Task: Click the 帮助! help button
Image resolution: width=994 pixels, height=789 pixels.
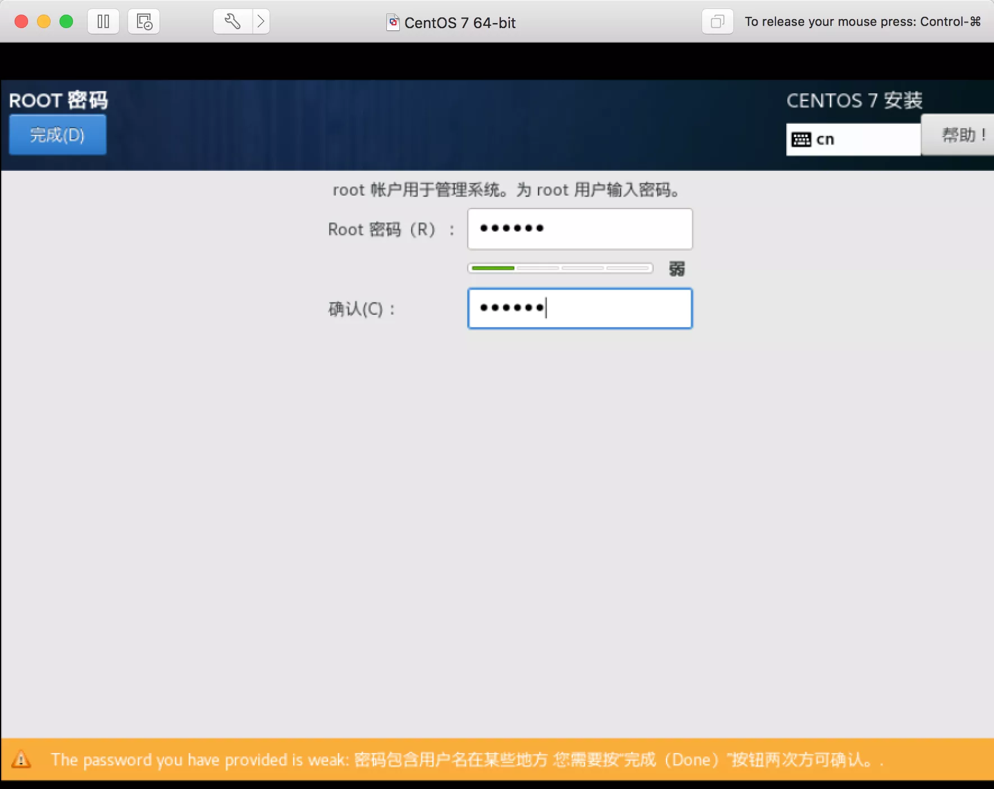Action: tap(957, 135)
